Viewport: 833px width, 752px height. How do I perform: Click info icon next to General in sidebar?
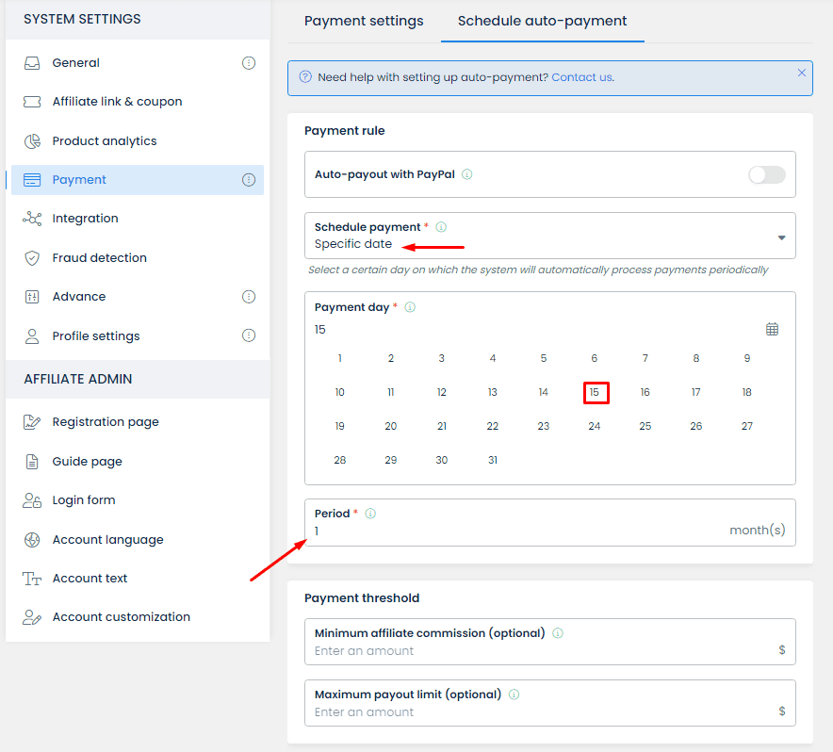coord(249,63)
